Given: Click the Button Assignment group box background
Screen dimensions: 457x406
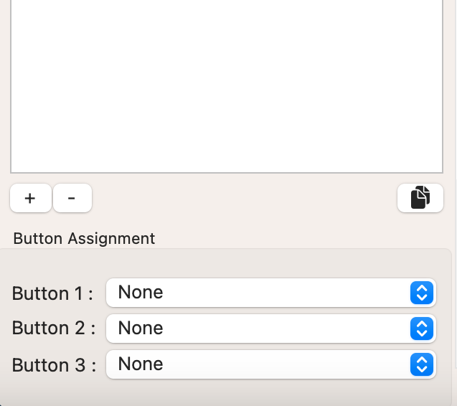Looking at the screenshot, I should (x=226, y=264).
